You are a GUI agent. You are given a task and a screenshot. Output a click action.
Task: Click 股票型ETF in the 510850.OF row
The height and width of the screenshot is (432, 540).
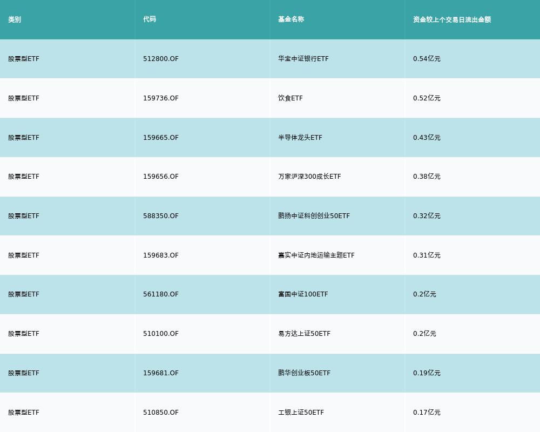tap(24, 412)
